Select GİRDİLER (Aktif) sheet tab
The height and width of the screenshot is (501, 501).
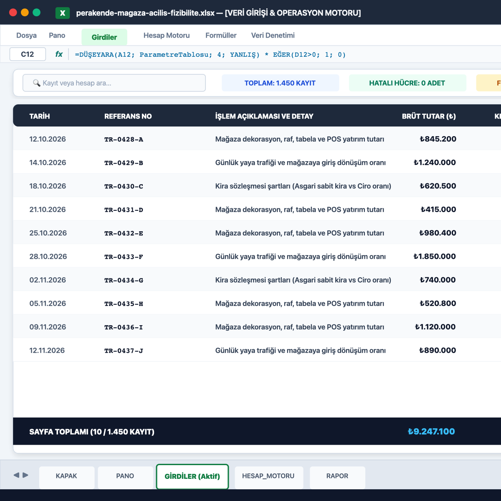pyautogui.click(x=192, y=476)
